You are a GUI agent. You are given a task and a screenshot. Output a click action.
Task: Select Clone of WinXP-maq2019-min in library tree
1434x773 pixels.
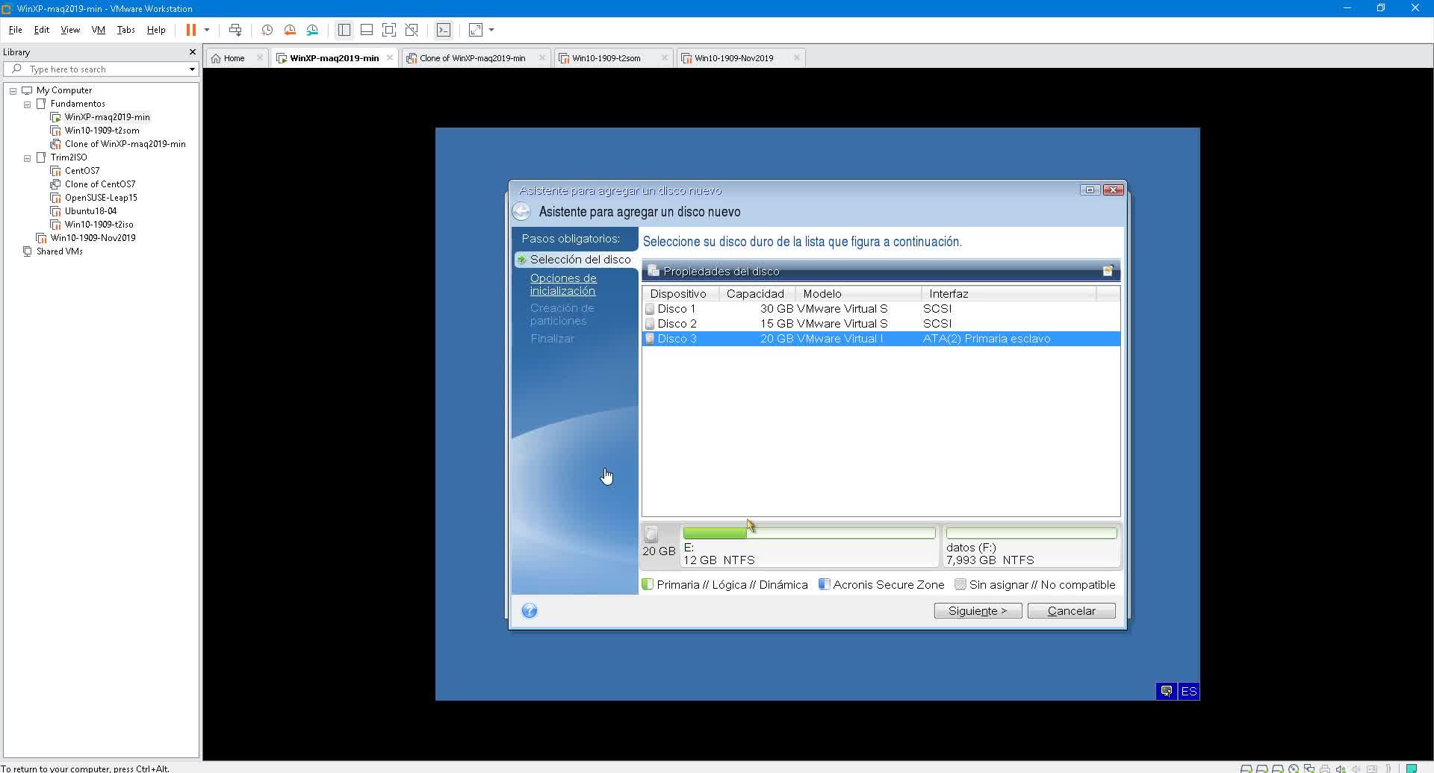coord(125,144)
